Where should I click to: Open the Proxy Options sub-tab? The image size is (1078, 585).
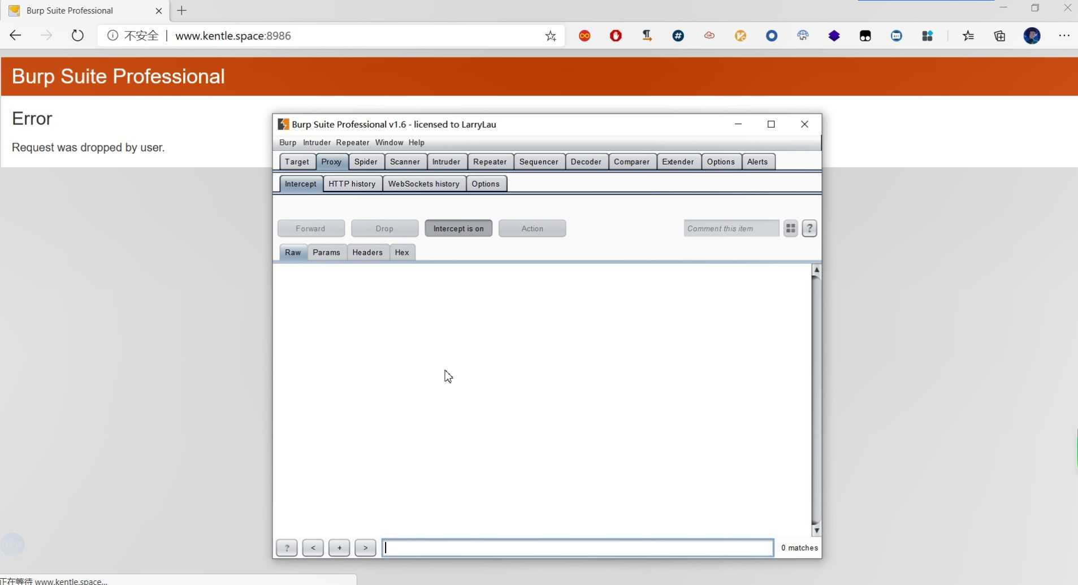click(x=486, y=184)
